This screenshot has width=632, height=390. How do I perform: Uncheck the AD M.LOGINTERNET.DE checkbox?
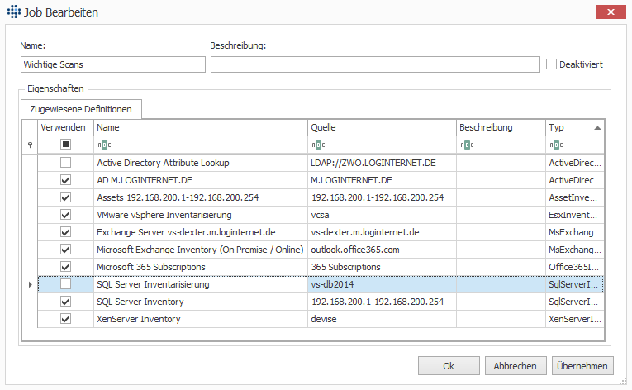[65, 180]
